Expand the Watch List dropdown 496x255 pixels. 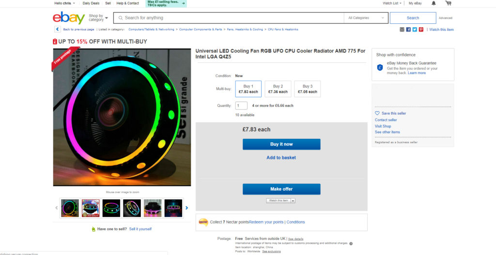point(392,3)
